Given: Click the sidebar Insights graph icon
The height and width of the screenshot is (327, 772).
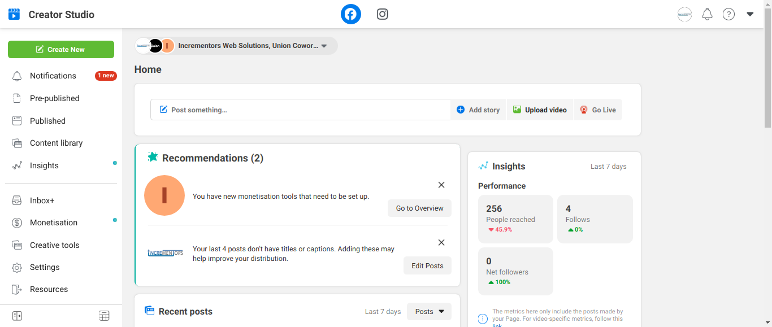Looking at the screenshot, I should [17, 165].
